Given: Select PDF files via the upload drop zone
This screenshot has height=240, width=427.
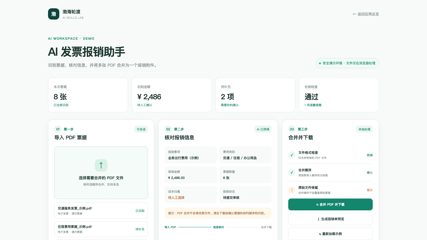Looking at the screenshot, I should (101, 173).
